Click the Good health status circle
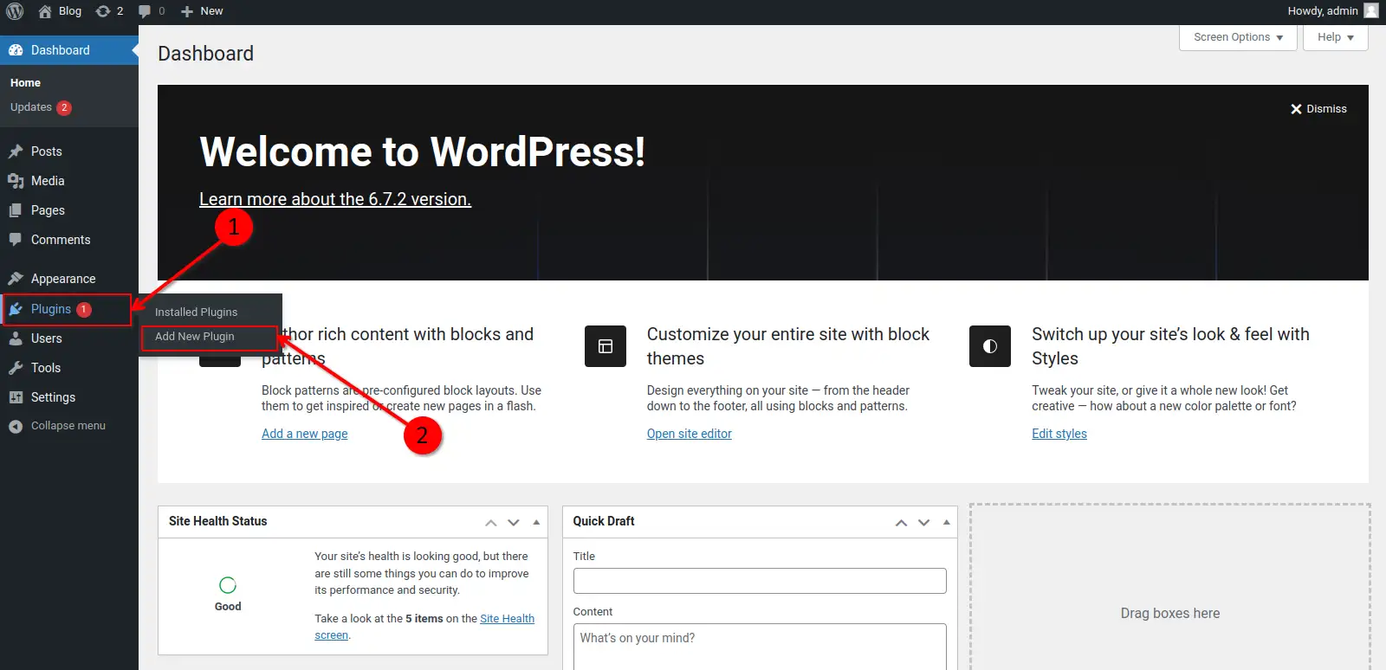The image size is (1386, 670). pos(228,585)
